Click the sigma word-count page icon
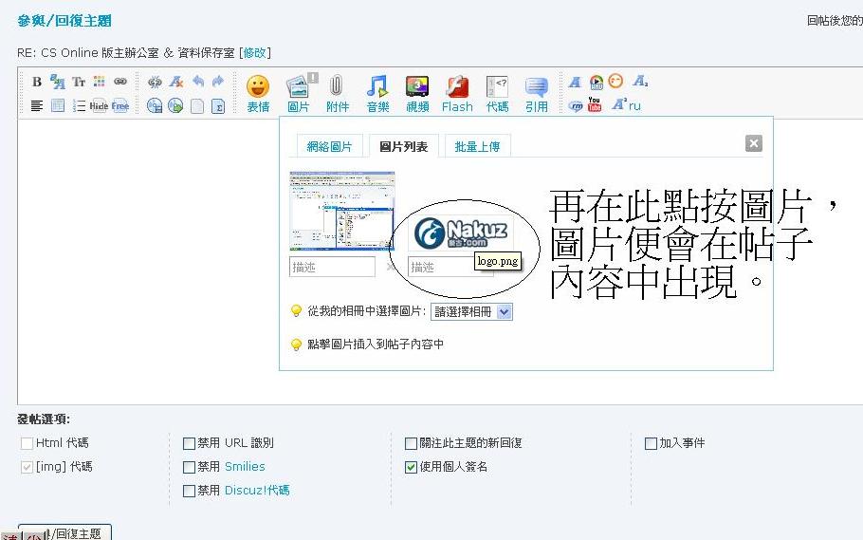The image size is (863, 540). (x=218, y=105)
